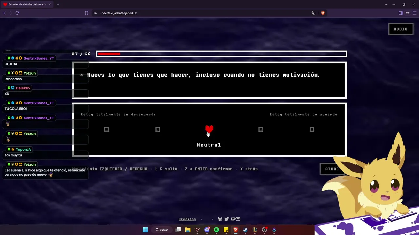Click the quiz progress bar
Viewport: 419px width, 235px height.
click(221, 54)
